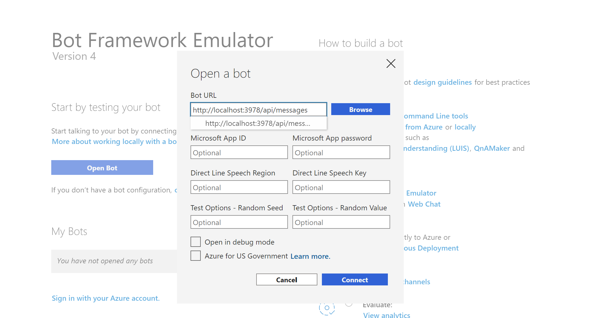Click the Direct Line Speech Region field
The image size is (590, 318).
(239, 187)
